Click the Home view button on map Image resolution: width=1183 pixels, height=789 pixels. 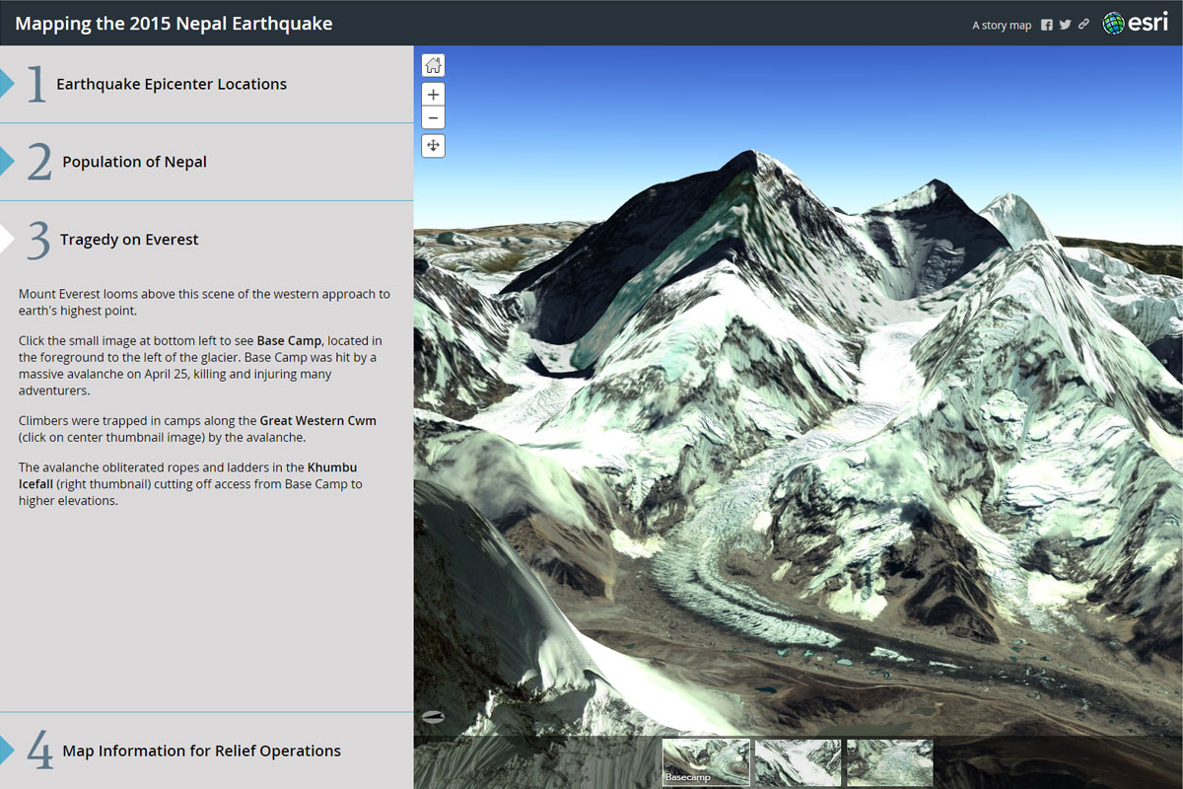coord(433,66)
